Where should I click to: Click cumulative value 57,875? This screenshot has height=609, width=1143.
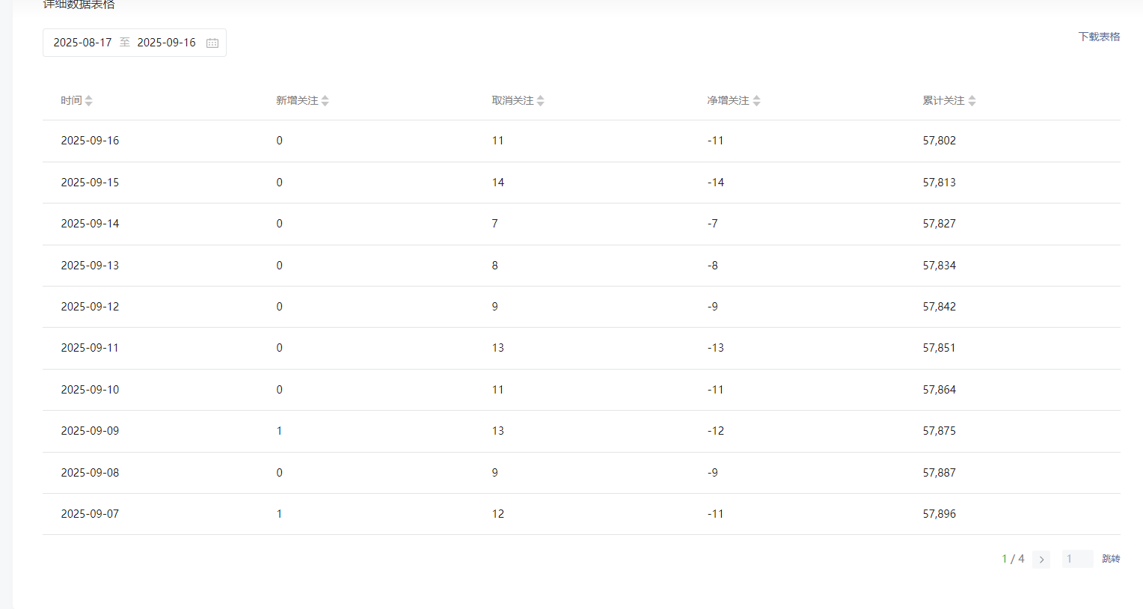click(940, 431)
